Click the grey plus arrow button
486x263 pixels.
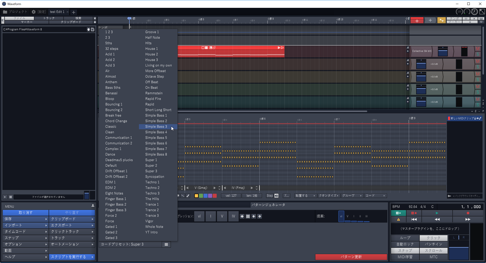click(x=430, y=20)
